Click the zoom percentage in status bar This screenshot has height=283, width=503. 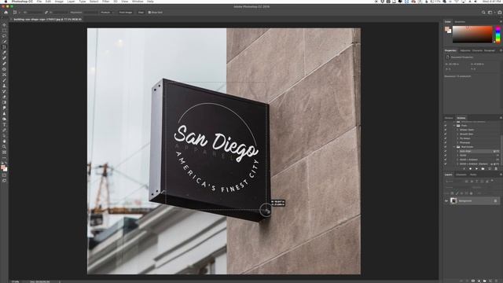15,281
